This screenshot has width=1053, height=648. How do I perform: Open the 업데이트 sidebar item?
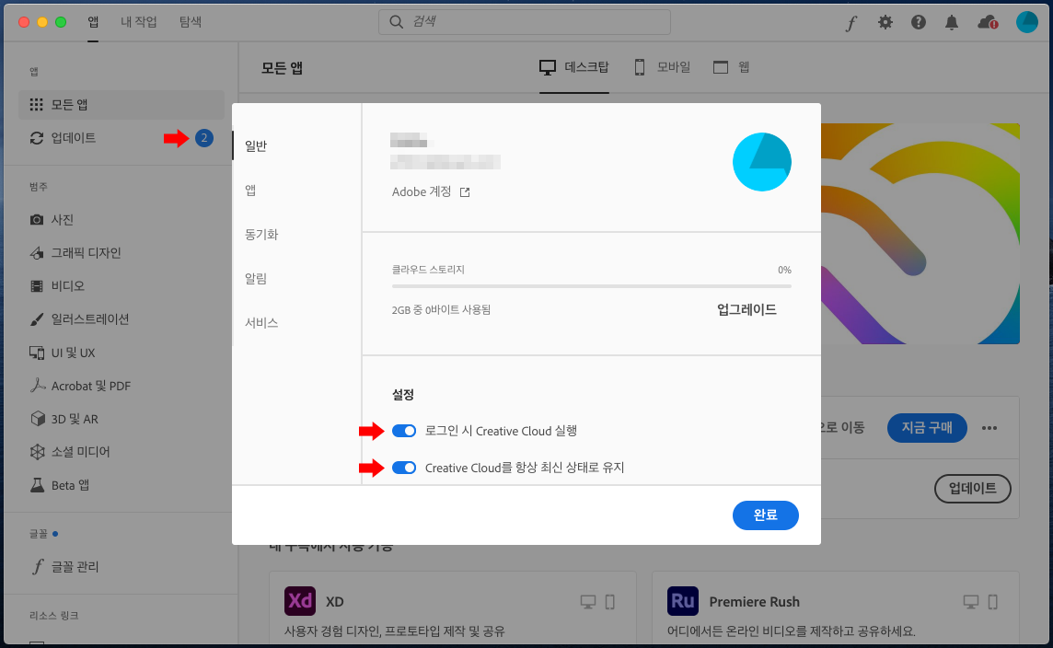click(121, 138)
